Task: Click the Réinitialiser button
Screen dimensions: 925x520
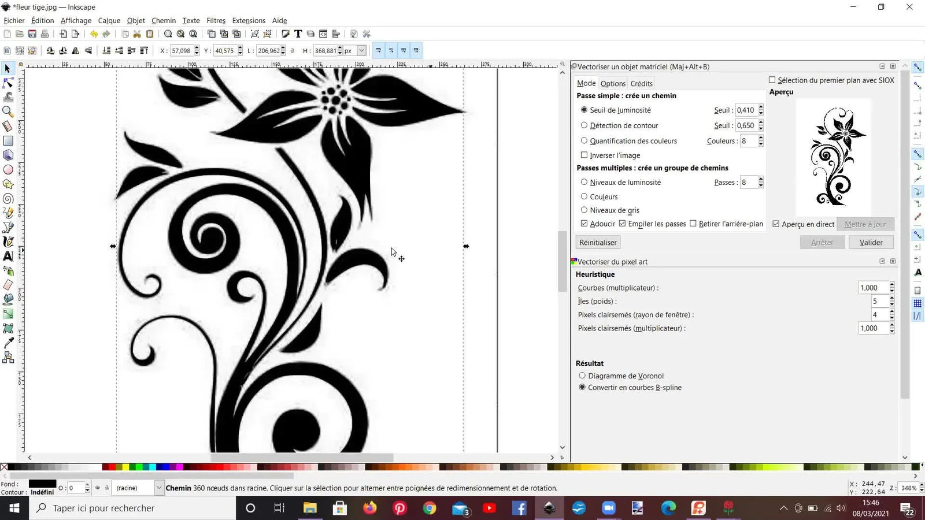Action: pos(597,242)
